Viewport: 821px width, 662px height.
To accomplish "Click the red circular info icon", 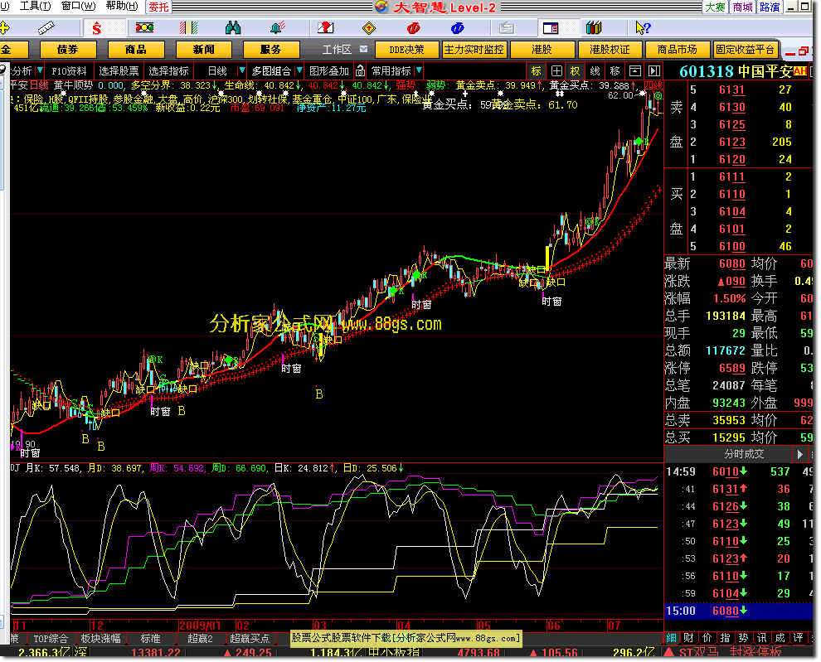I will coord(413,27).
